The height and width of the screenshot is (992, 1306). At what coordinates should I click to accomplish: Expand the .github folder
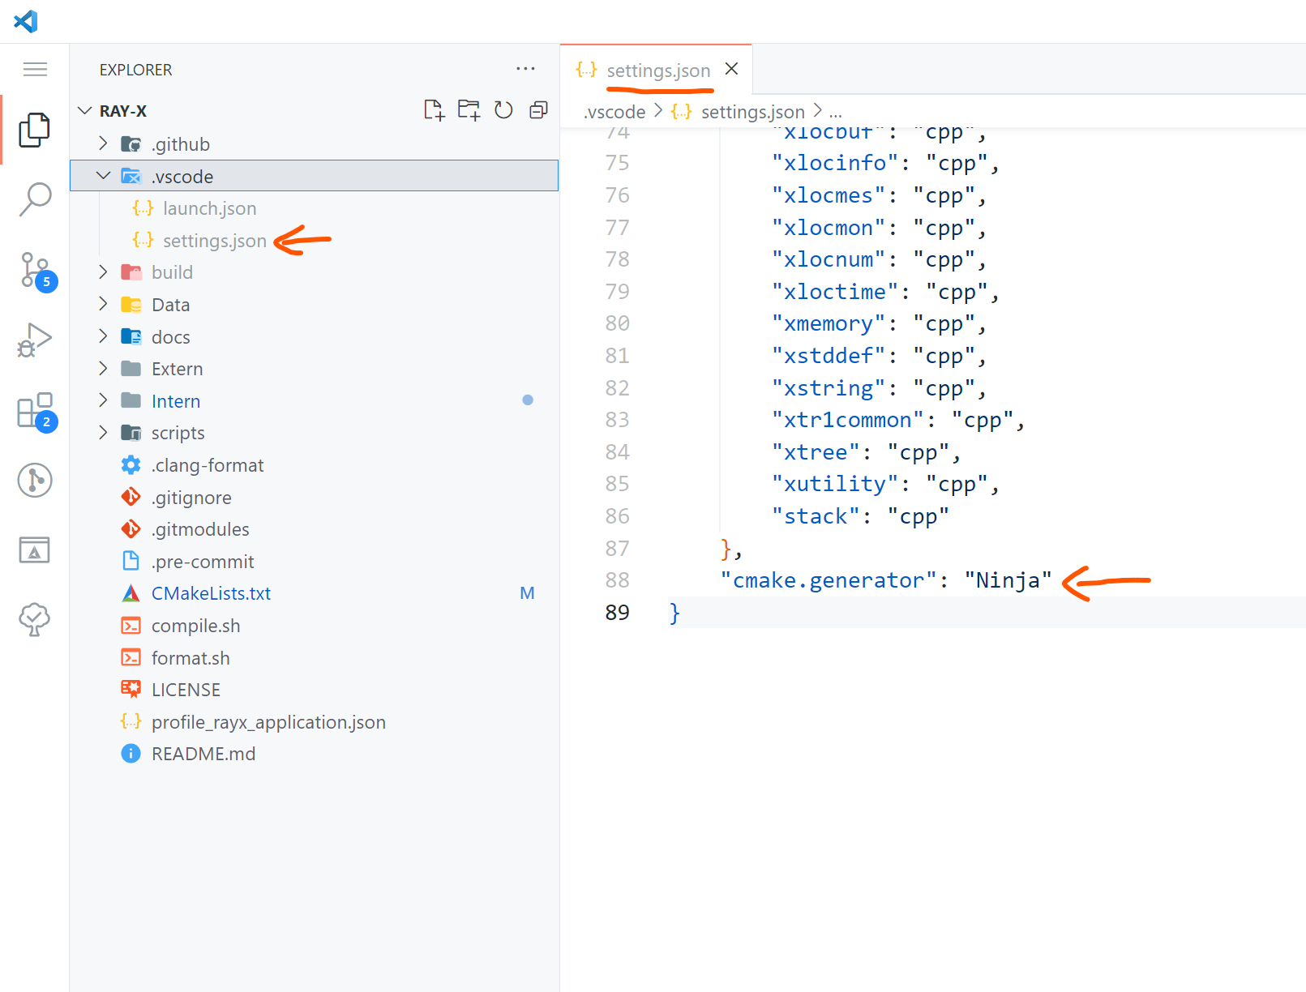point(103,144)
